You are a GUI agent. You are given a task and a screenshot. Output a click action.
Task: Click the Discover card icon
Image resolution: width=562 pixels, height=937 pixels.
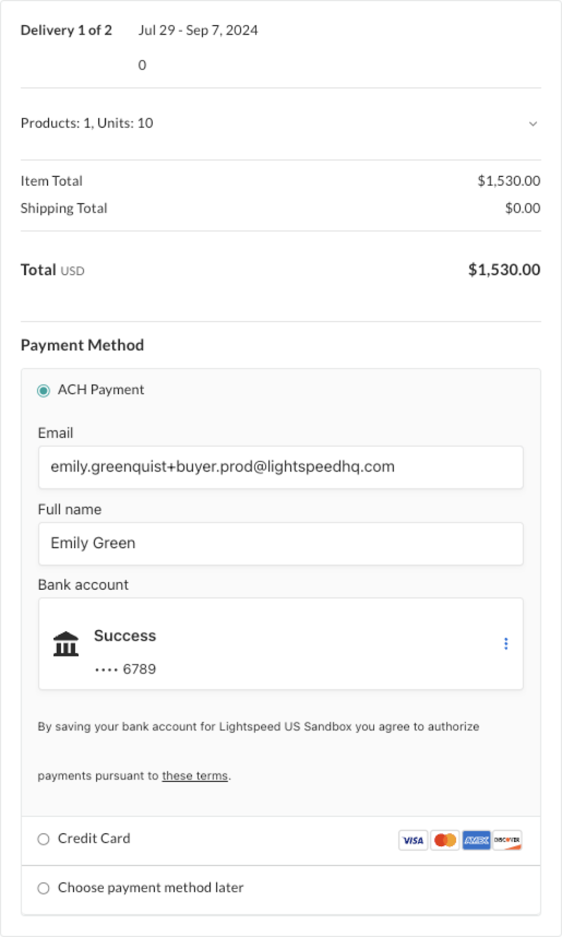[507, 840]
